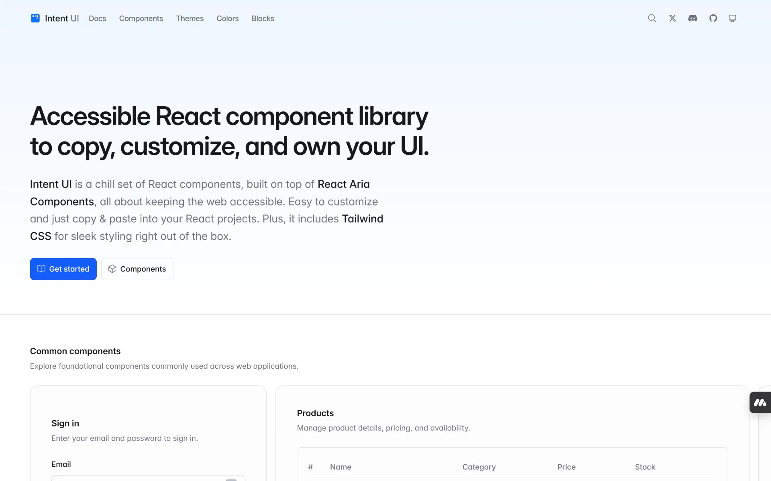Follow the Tailwind CSS link

(x=362, y=219)
